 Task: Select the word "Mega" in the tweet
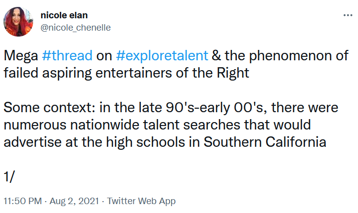point(21,56)
